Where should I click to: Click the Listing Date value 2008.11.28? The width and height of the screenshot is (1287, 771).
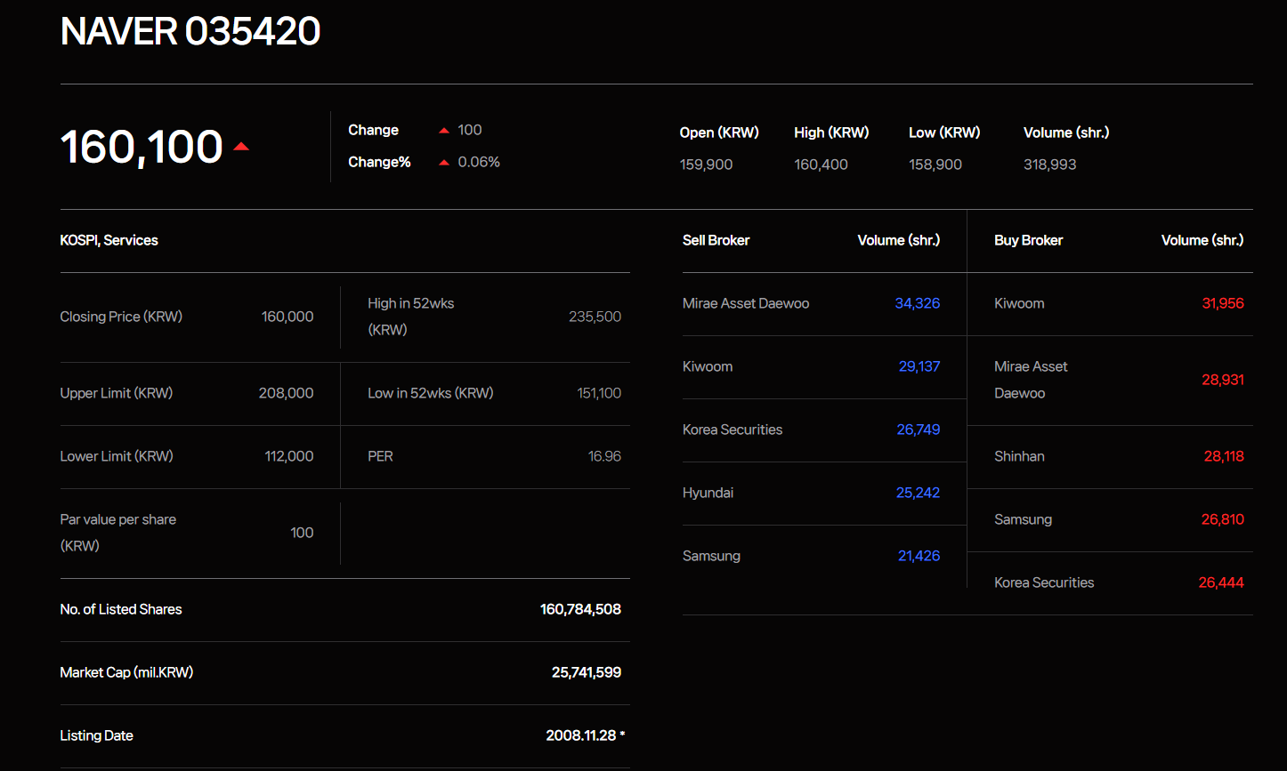580,735
